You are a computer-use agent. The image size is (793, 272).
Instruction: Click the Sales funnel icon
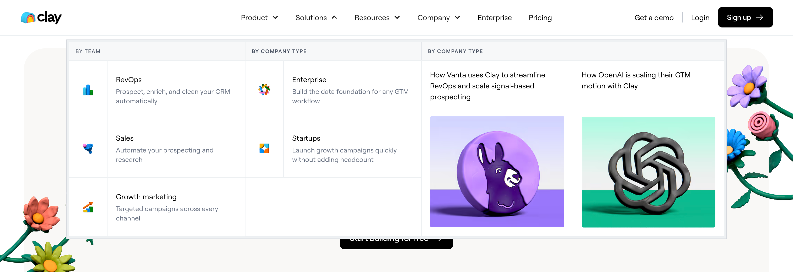[x=88, y=148]
